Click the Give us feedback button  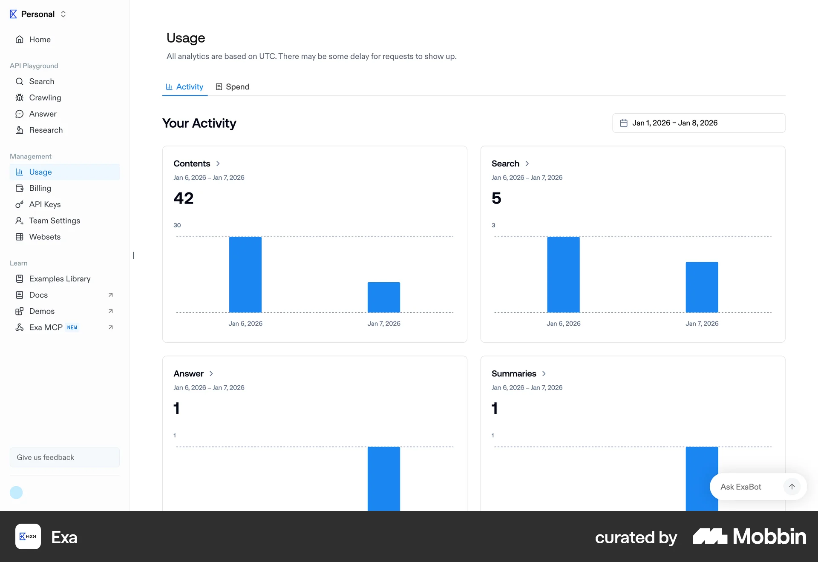[65, 457]
